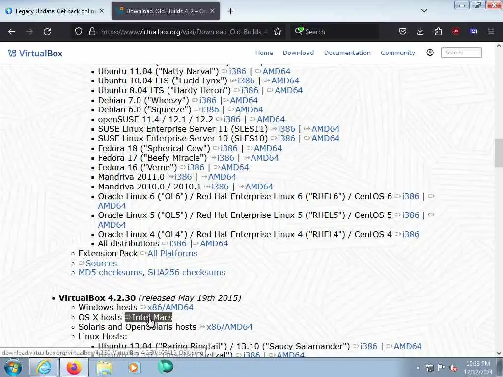Open the Download nav item
This screenshot has height=377, width=503.
coord(298,53)
